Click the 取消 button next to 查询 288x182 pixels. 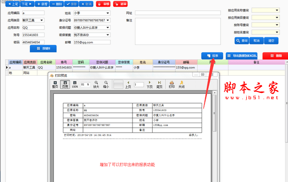click(x=256, y=41)
